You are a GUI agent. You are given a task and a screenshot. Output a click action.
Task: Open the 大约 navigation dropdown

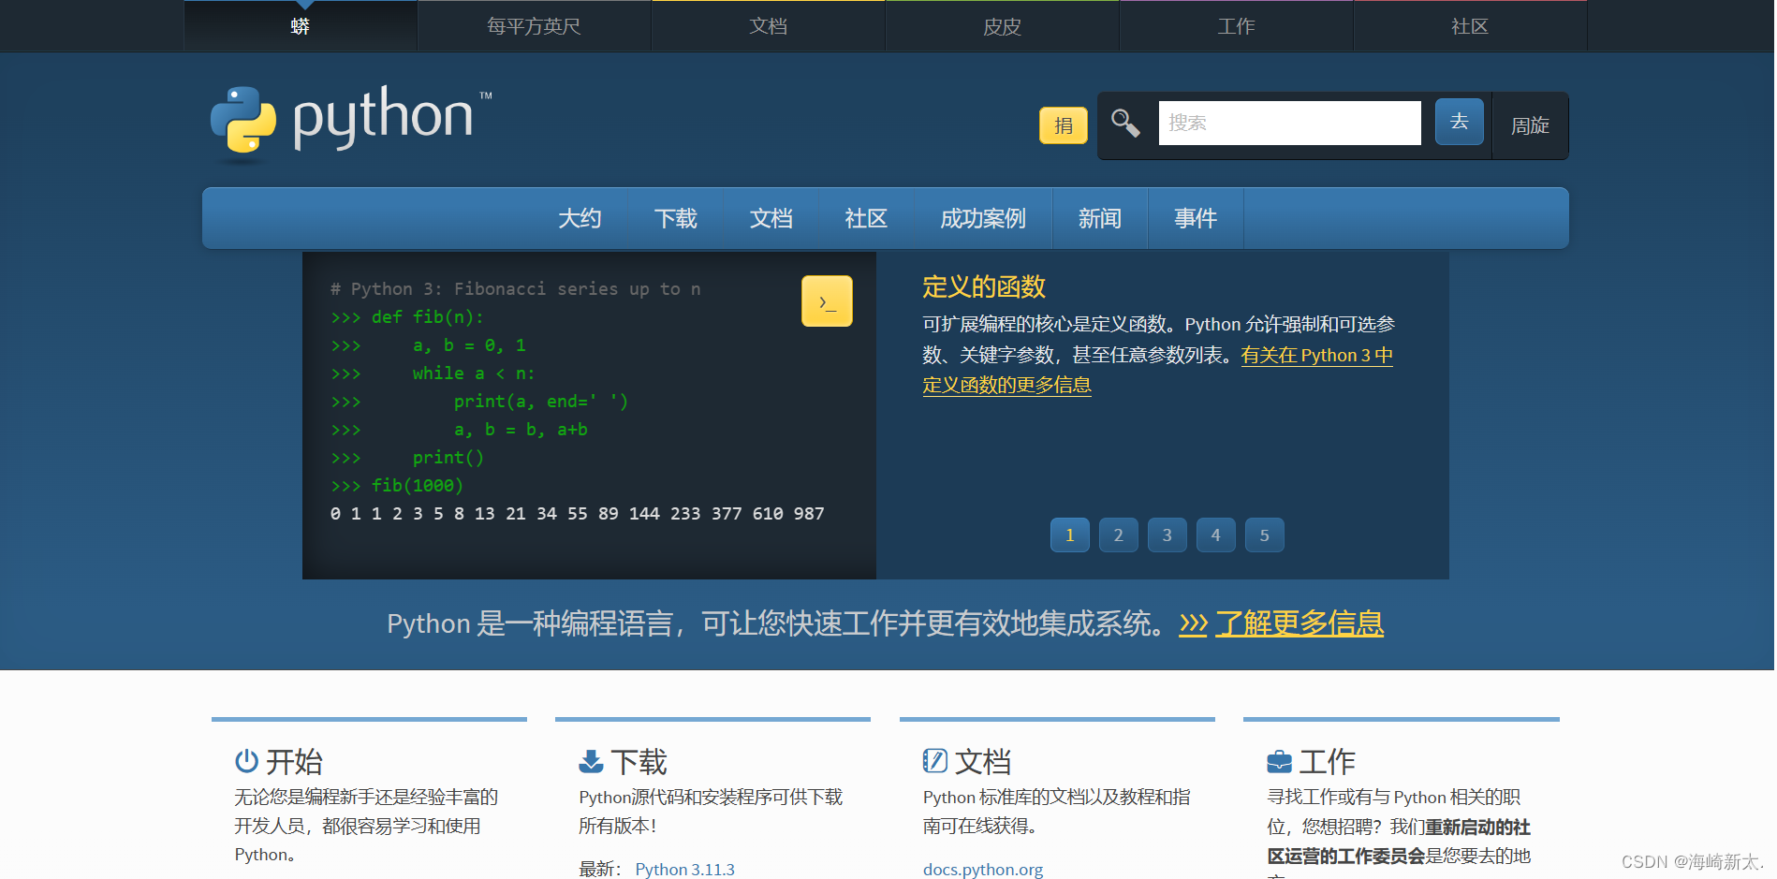point(580,218)
